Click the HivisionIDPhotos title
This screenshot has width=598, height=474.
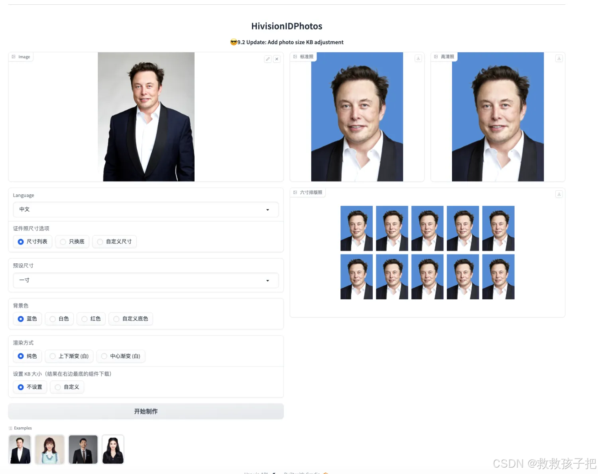(287, 26)
